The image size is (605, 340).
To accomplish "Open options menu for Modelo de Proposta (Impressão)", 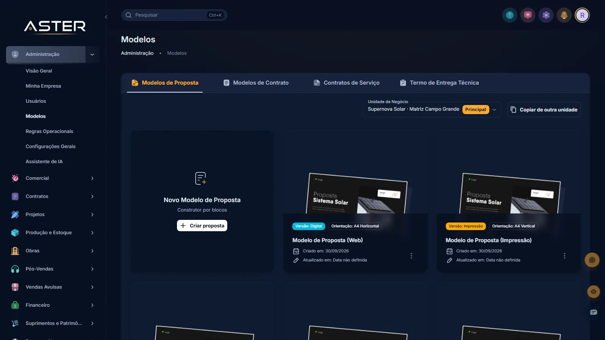I will (x=565, y=256).
